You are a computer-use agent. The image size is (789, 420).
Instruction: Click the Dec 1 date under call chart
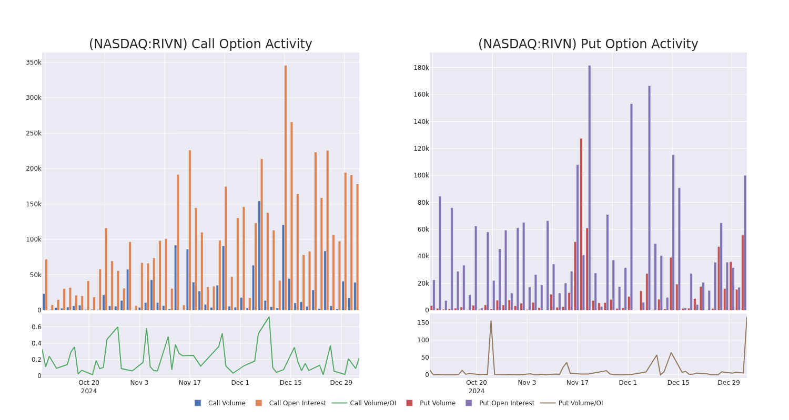[240, 383]
